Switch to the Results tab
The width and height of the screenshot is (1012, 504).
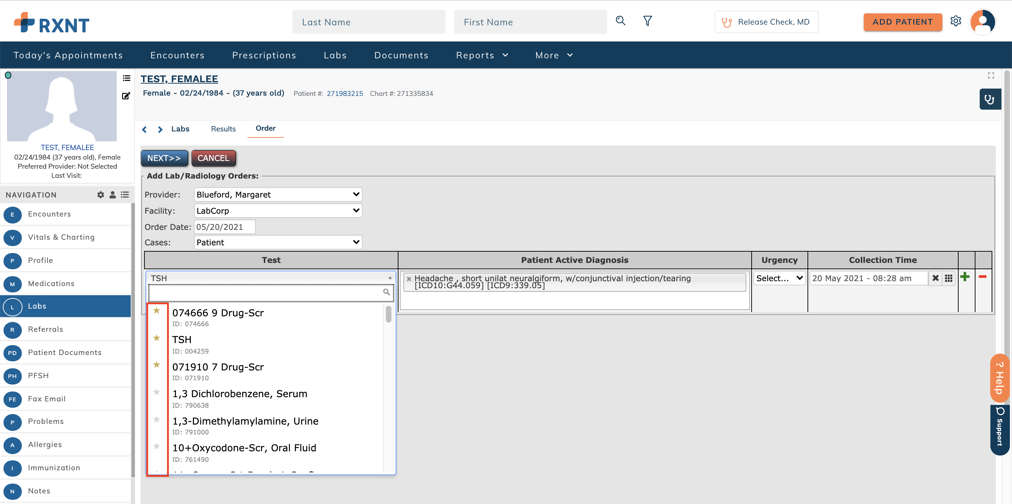tap(223, 129)
